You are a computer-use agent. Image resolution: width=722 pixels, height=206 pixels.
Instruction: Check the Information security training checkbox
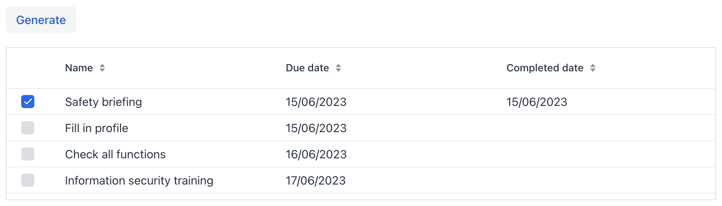click(x=28, y=180)
